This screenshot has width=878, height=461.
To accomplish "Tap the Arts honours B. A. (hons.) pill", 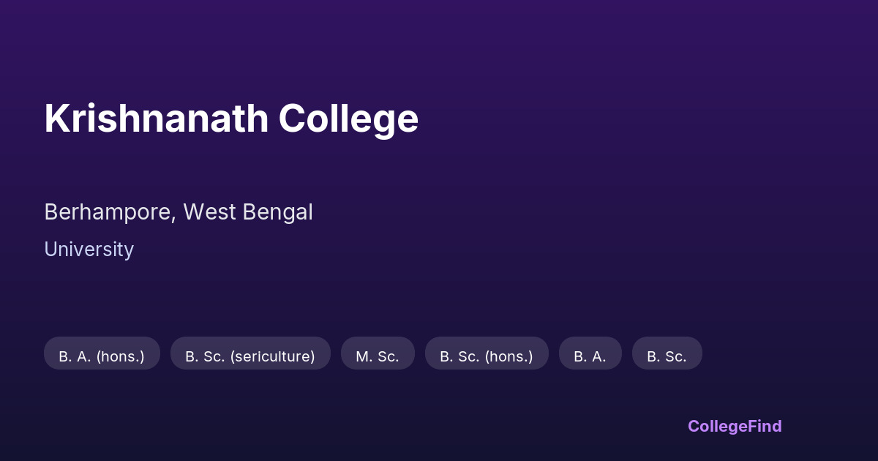I will click(x=102, y=356).
